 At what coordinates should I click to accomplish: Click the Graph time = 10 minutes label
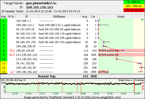pyautogui.click(x=131, y=80)
